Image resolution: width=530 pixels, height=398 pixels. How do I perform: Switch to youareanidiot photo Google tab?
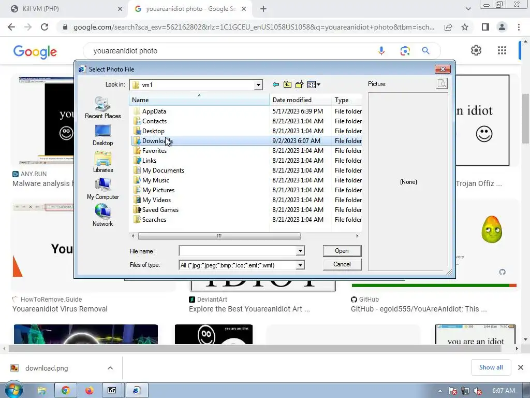pos(189,9)
